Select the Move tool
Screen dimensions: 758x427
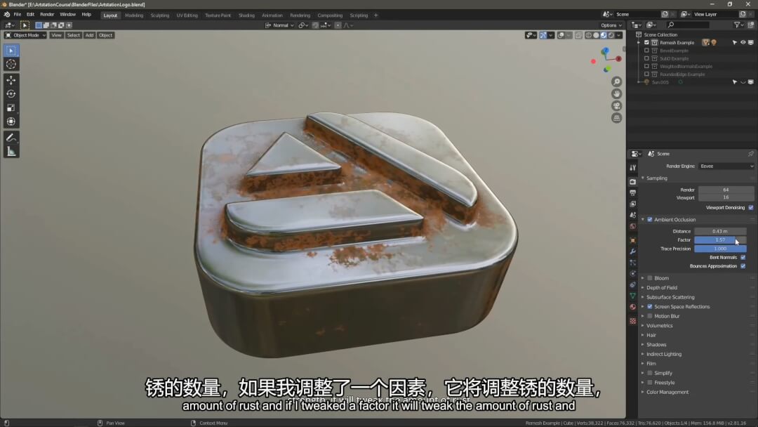pos(11,80)
